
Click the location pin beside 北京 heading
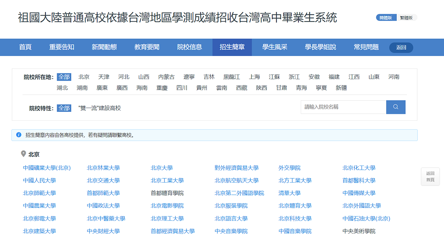(23, 154)
